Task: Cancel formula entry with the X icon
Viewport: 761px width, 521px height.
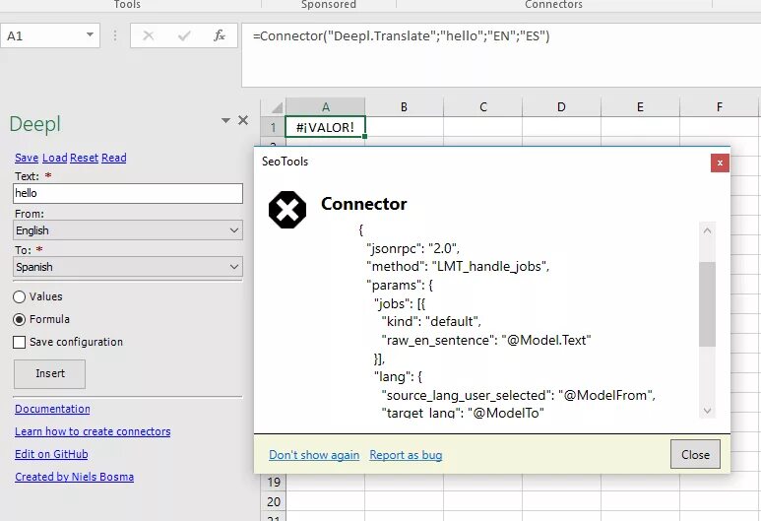Action: pos(149,35)
